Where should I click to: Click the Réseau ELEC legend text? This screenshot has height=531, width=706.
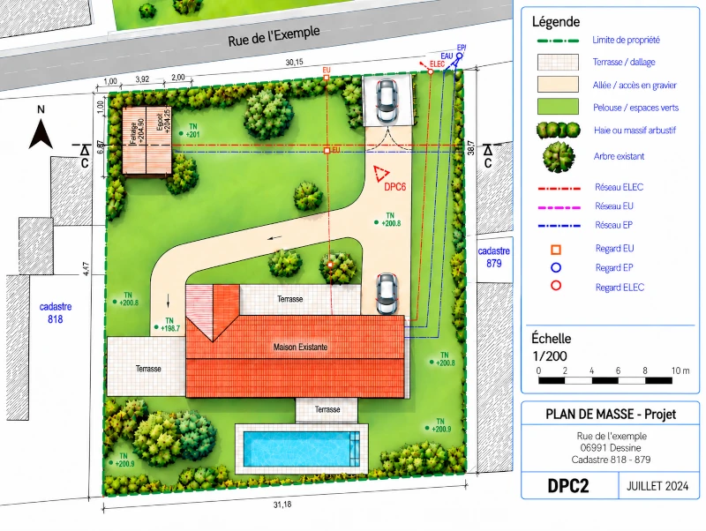[620, 187]
